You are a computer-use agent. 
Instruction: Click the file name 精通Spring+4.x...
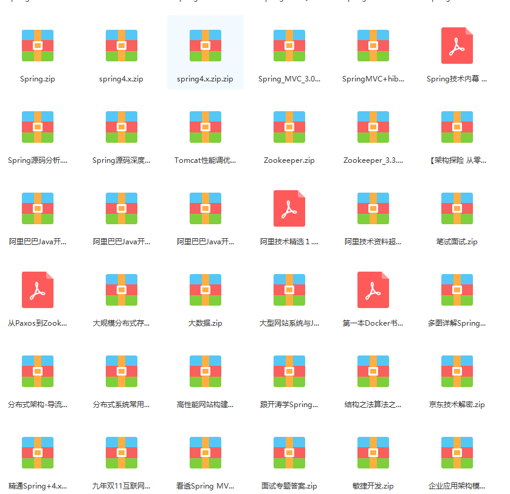click(38, 486)
